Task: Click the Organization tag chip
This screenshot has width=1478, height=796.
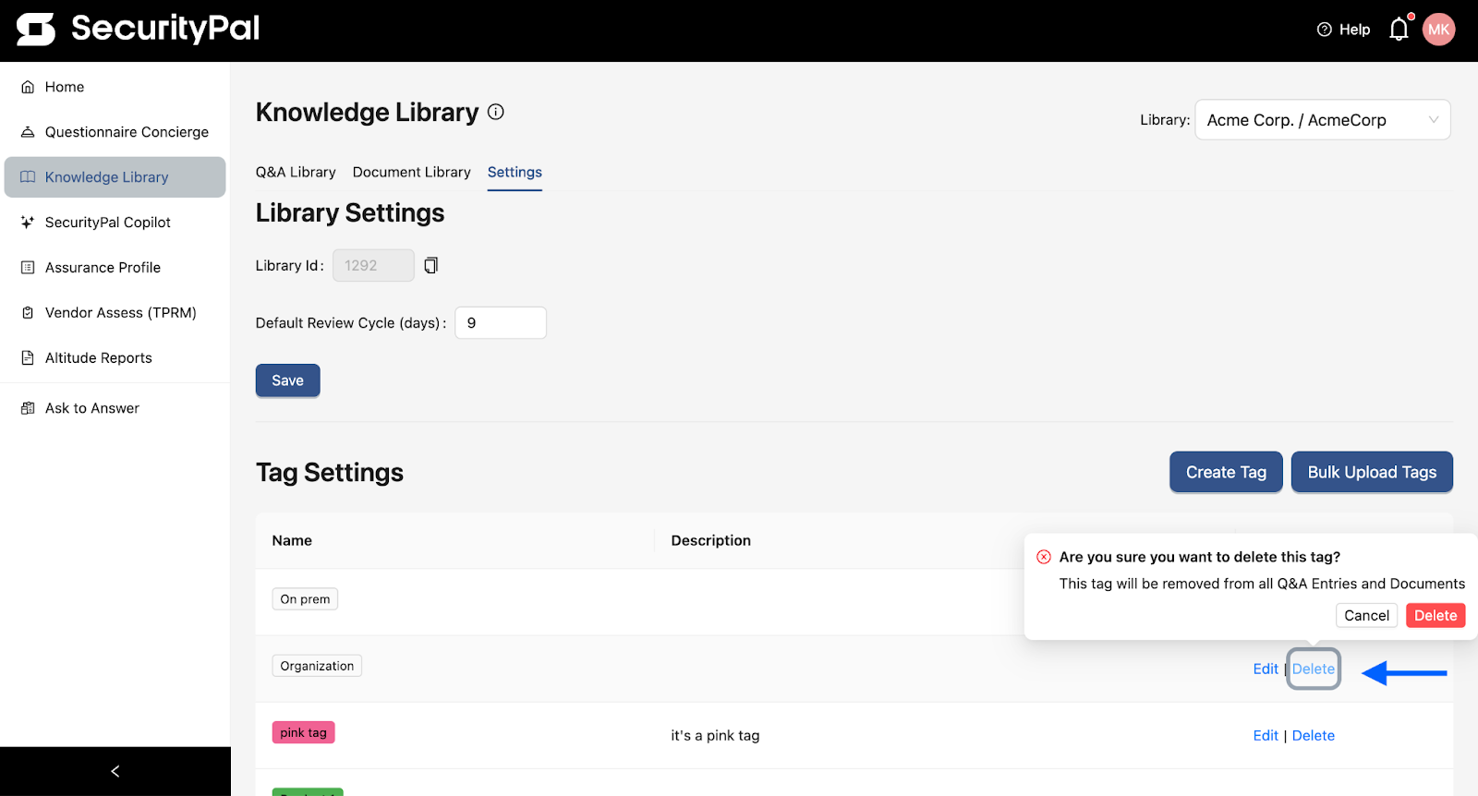Action: click(x=317, y=666)
